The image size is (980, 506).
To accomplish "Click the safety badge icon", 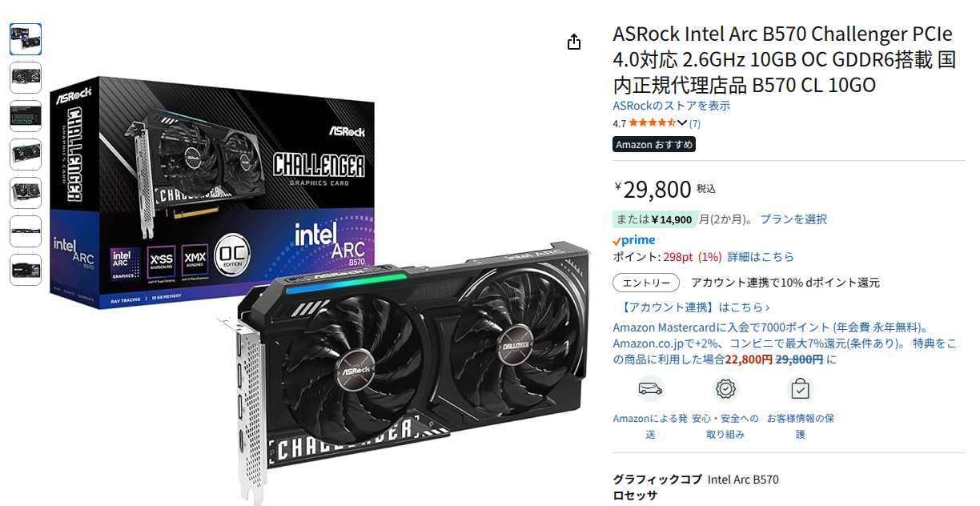I will (725, 389).
